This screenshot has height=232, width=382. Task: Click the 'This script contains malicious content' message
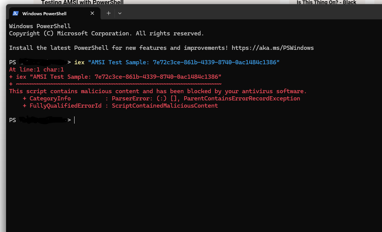[x=158, y=91]
